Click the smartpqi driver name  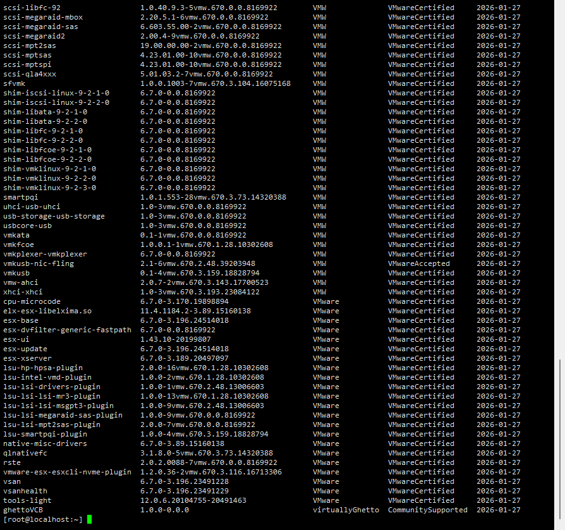coord(21,197)
